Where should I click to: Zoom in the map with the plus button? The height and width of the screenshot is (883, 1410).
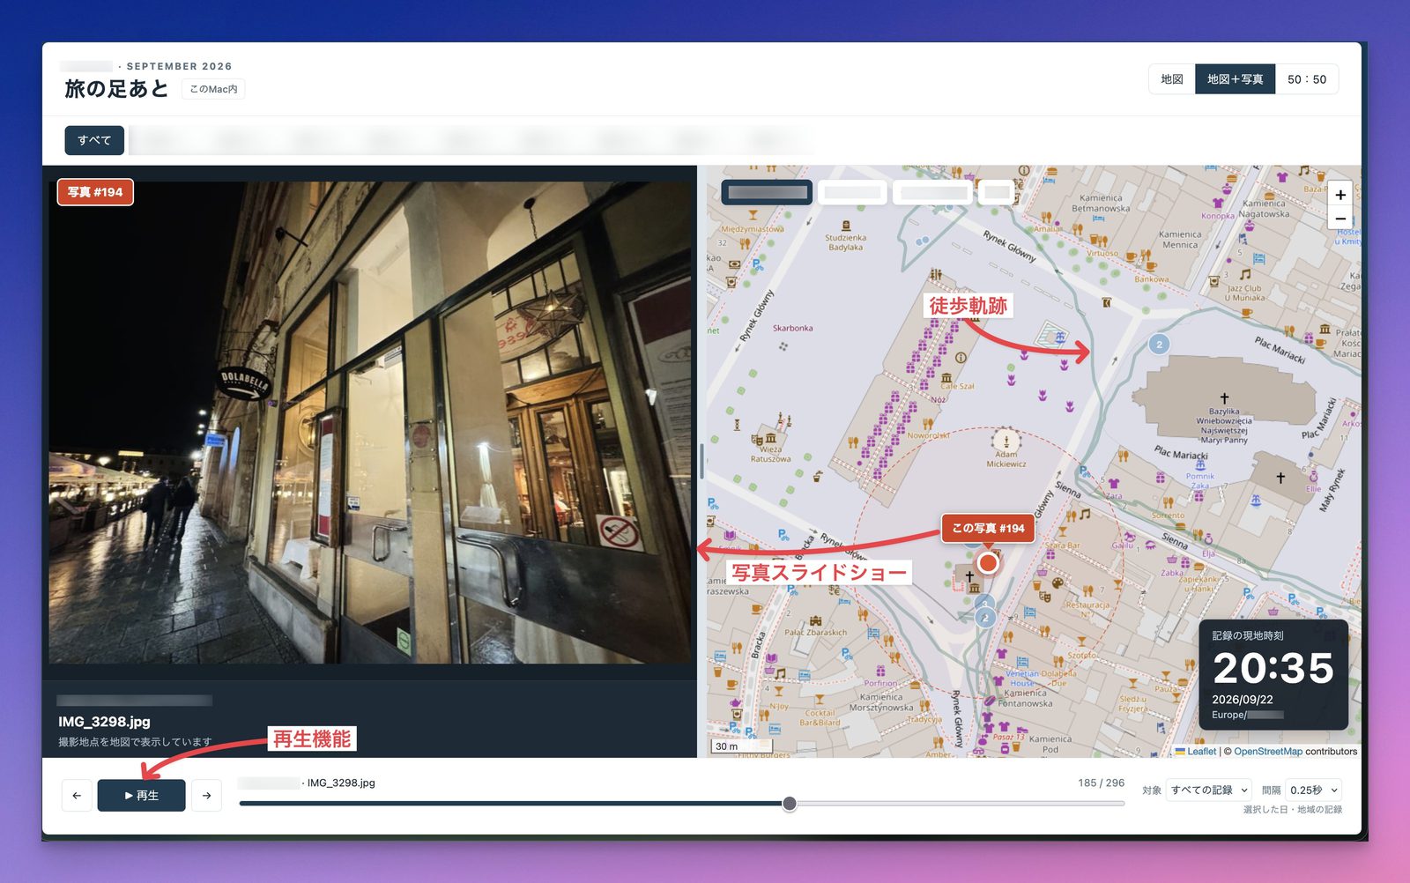(x=1339, y=195)
